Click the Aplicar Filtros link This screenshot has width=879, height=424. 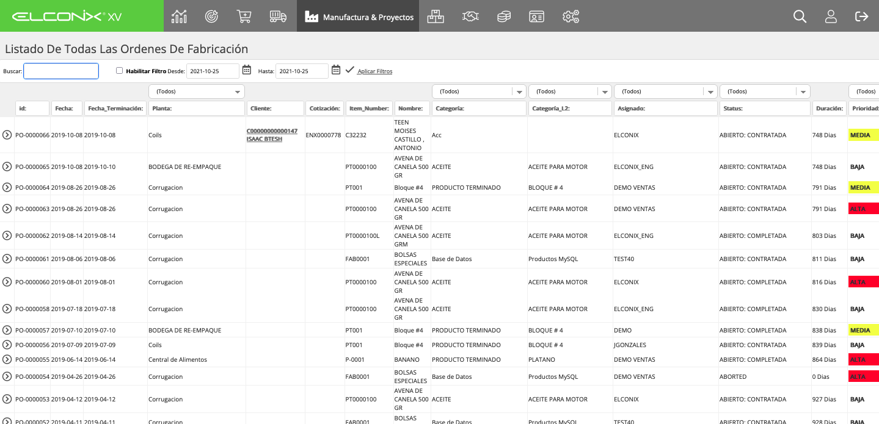[375, 71]
